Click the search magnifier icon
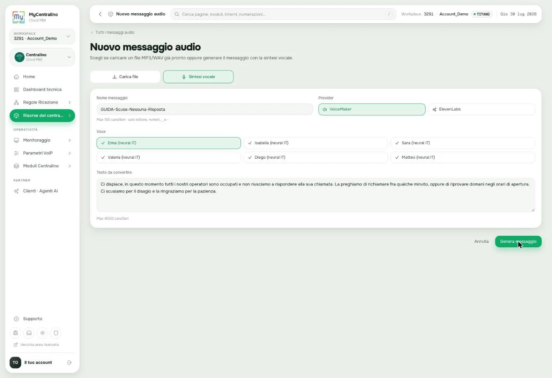The image size is (552, 378). (177, 14)
